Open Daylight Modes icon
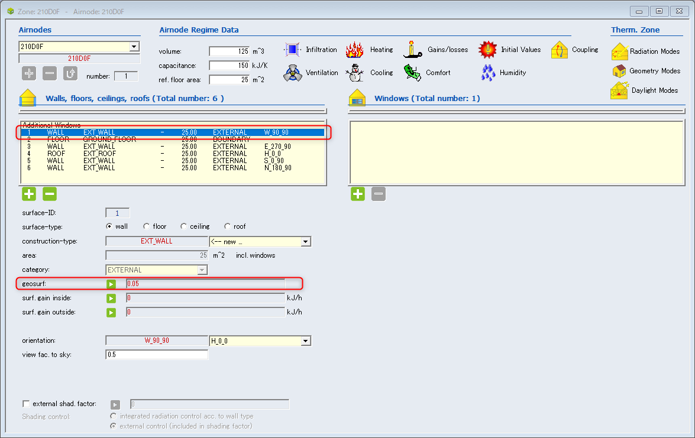The height and width of the screenshot is (438, 695). (x=619, y=90)
